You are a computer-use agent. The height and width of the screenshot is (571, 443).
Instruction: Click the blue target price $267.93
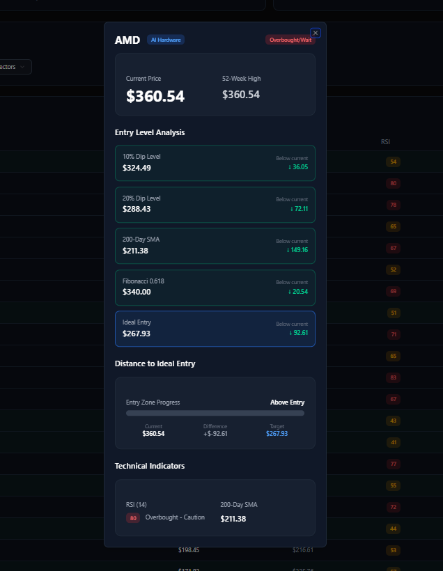pos(277,434)
